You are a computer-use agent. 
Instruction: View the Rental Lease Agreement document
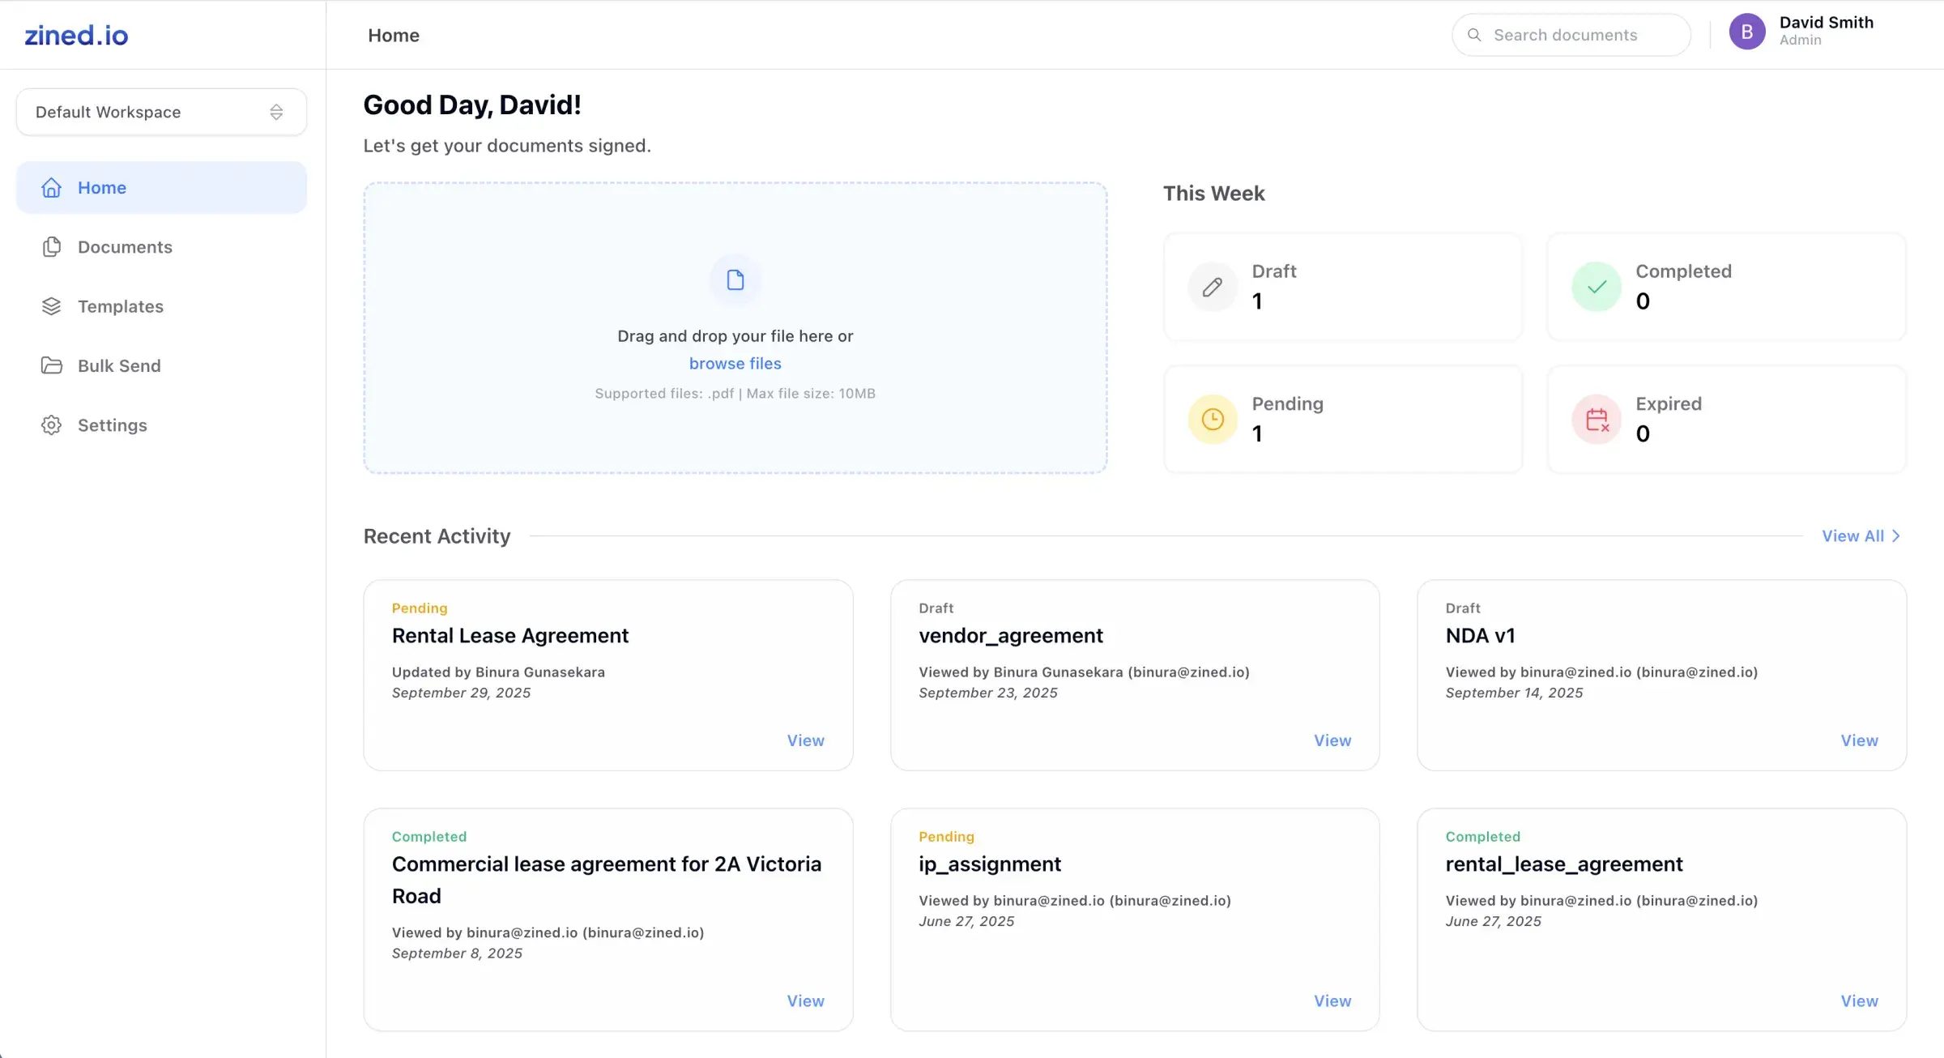pyautogui.click(x=805, y=740)
